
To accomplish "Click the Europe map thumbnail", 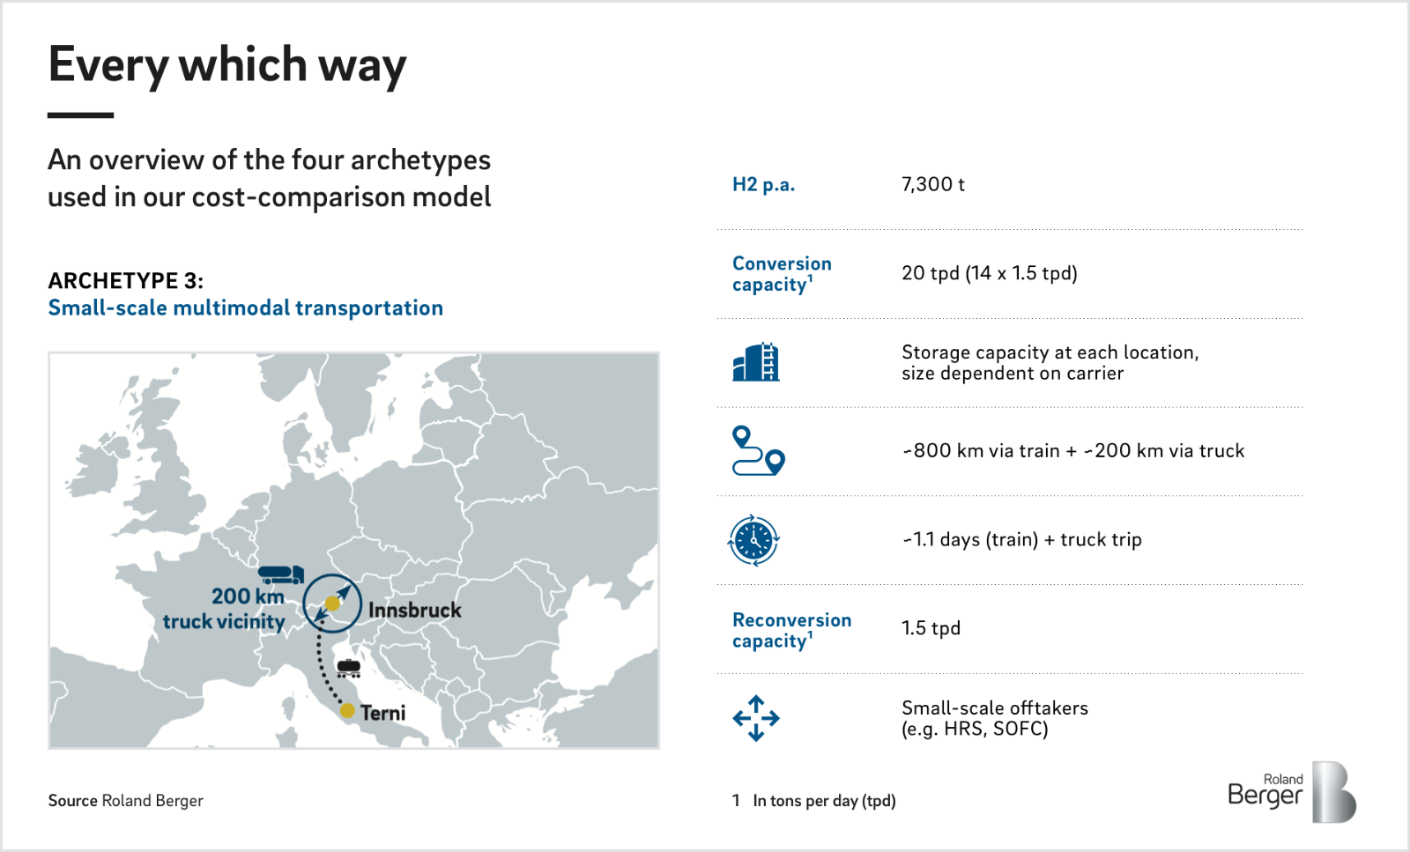I will [353, 551].
